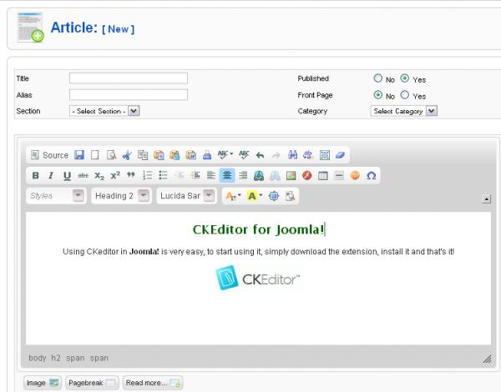Image resolution: width=501 pixels, height=392 pixels.
Task: Increase indent of paragraph
Action: (195, 176)
